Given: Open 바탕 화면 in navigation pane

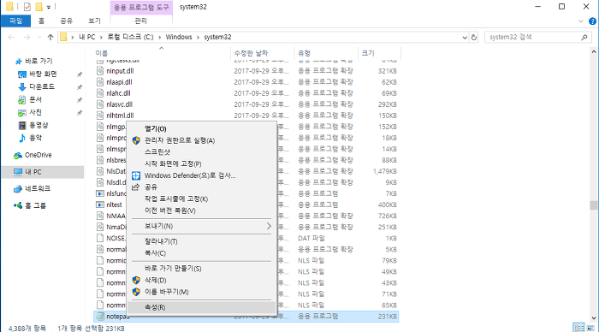Looking at the screenshot, I should pyautogui.click(x=43, y=74).
